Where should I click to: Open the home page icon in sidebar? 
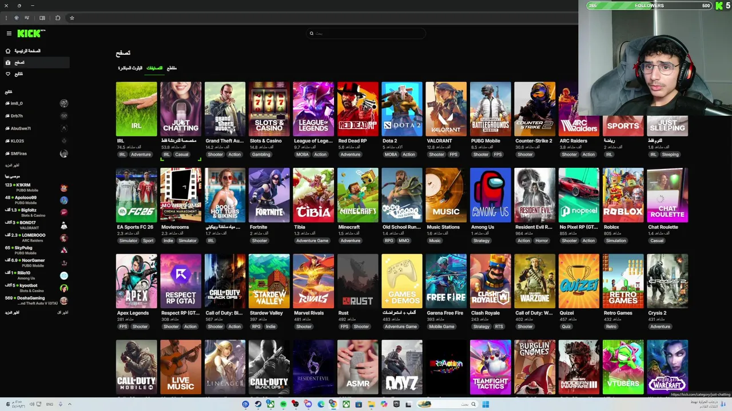point(8,51)
